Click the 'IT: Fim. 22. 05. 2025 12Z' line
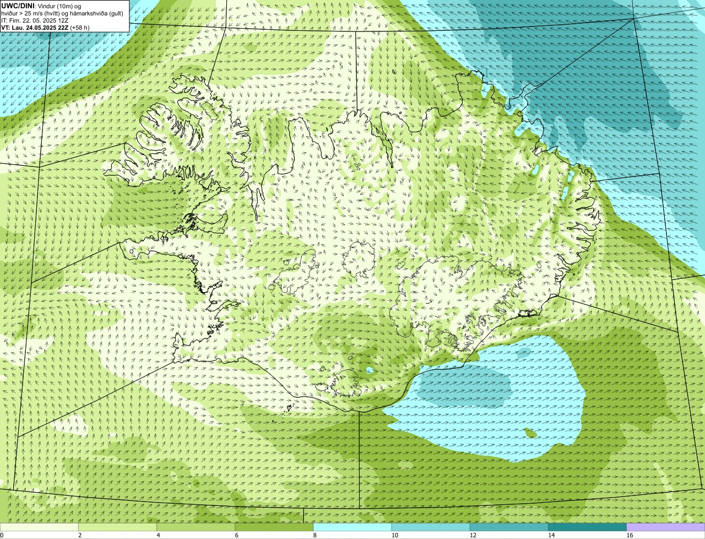This screenshot has width=705, height=539. click(x=35, y=20)
